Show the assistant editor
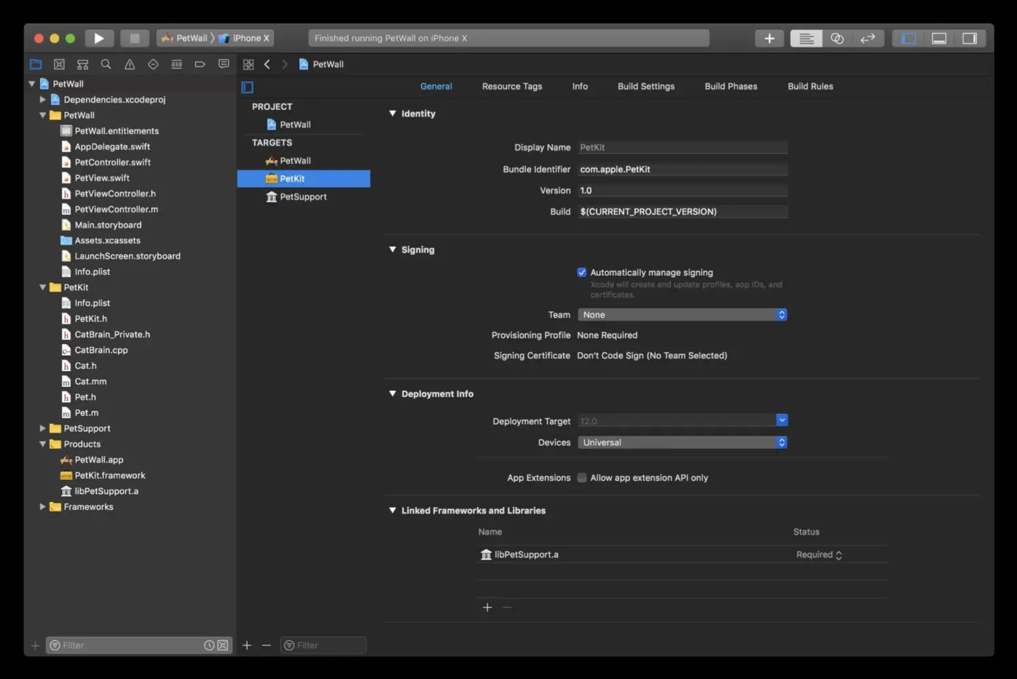 click(837, 39)
